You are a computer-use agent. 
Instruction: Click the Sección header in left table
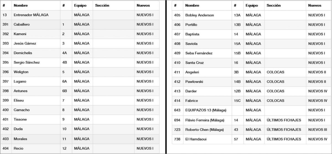(x=102, y=6)
